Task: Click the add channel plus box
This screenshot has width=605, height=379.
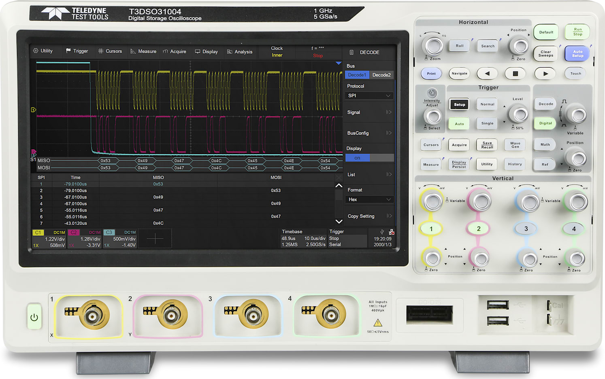Action: coord(155,239)
